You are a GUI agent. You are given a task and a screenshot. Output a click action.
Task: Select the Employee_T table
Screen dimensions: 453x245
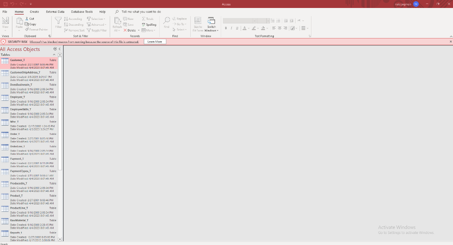click(29, 100)
